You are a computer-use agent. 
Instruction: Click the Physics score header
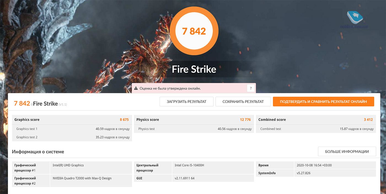[x=148, y=120]
